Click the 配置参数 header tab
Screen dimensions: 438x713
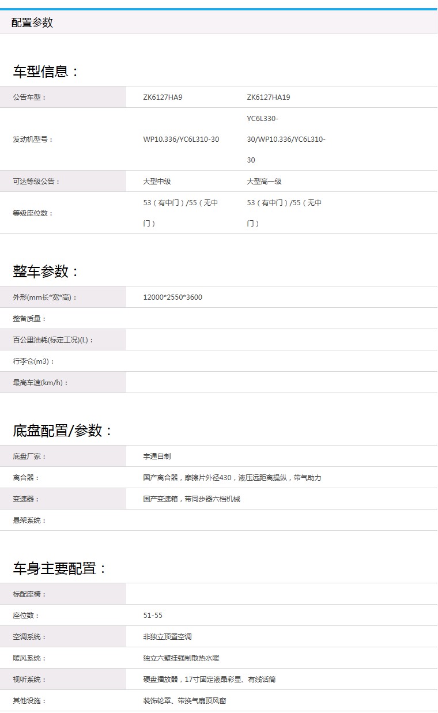coord(32,22)
